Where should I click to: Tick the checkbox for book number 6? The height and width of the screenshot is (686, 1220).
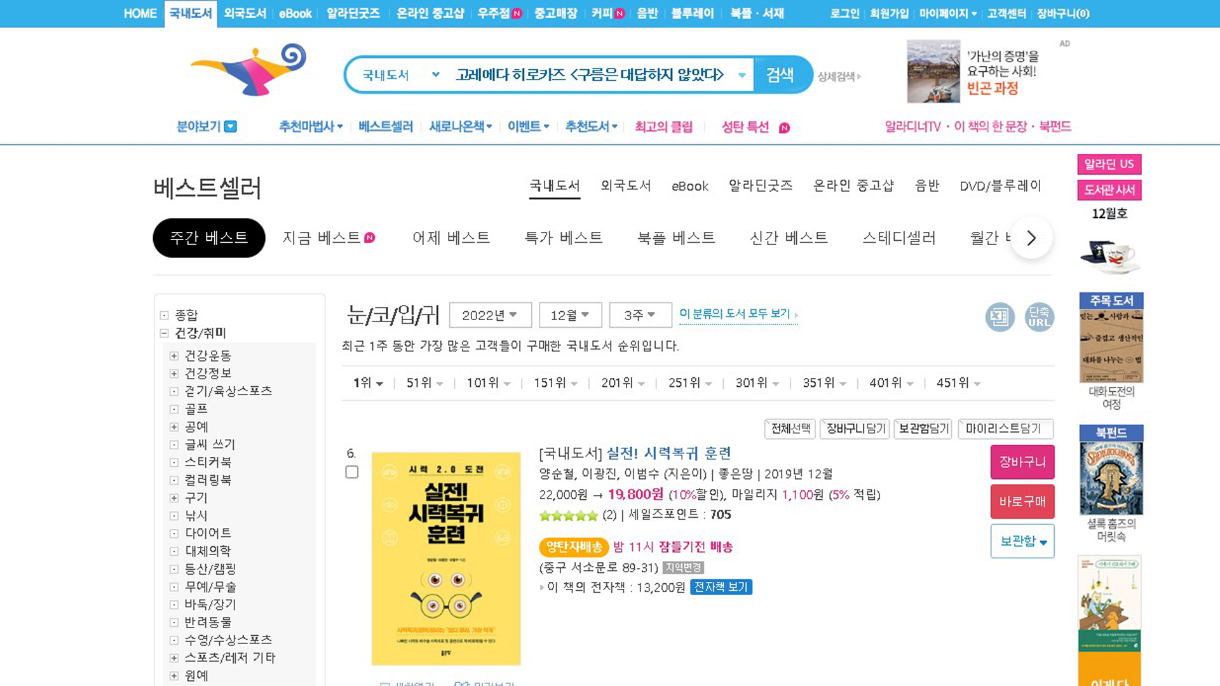(352, 472)
